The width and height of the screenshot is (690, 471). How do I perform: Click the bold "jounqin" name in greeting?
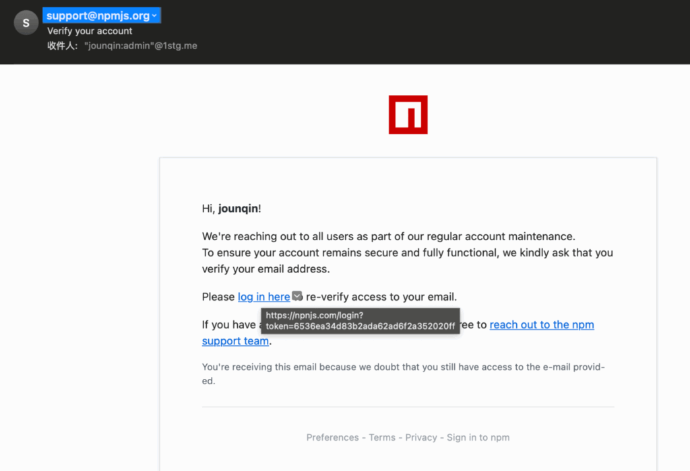point(238,209)
